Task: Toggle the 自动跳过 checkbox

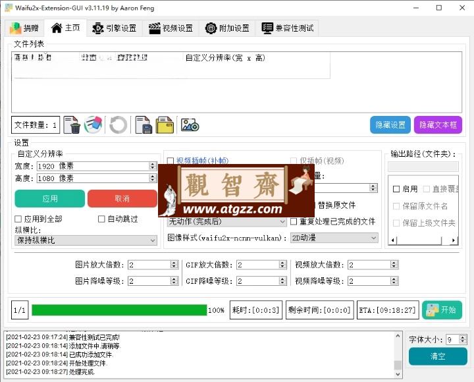Action: [101, 219]
